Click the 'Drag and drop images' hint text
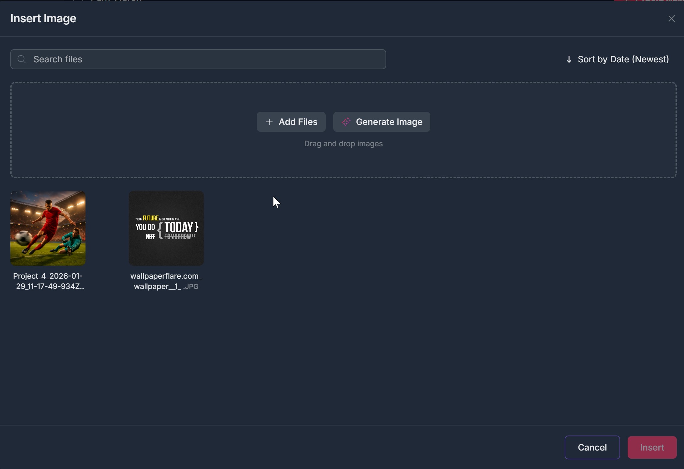The width and height of the screenshot is (684, 469). [343, 144]
